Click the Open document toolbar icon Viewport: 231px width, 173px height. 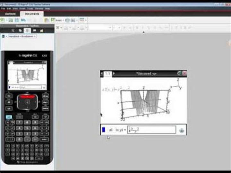(x=11, y=20)
